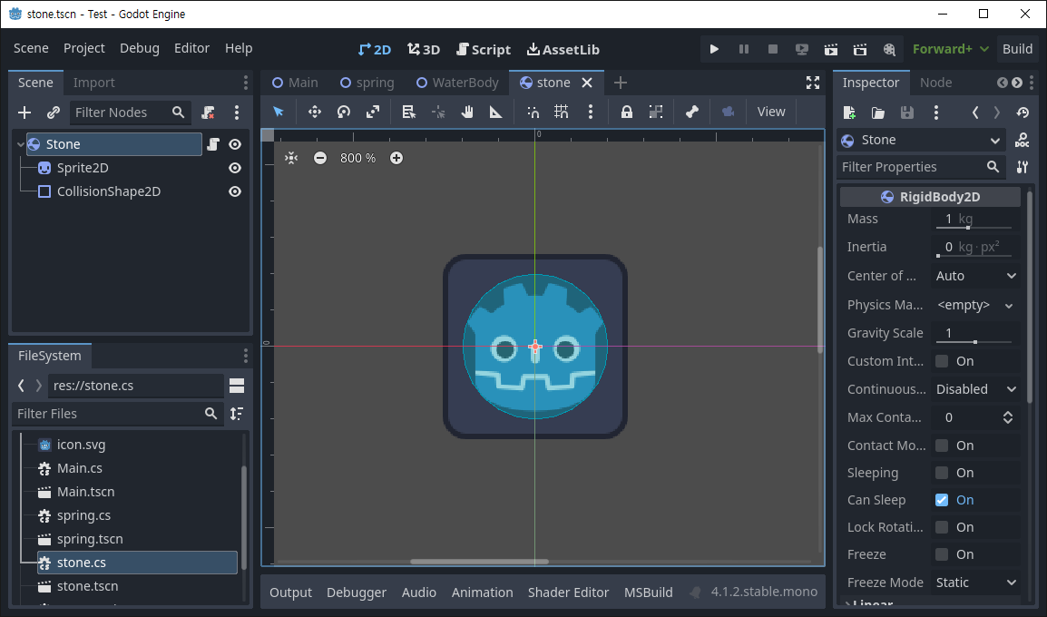Group selected node's children icon
Screen dimensions: 1047x617
(x=656, y=112)
